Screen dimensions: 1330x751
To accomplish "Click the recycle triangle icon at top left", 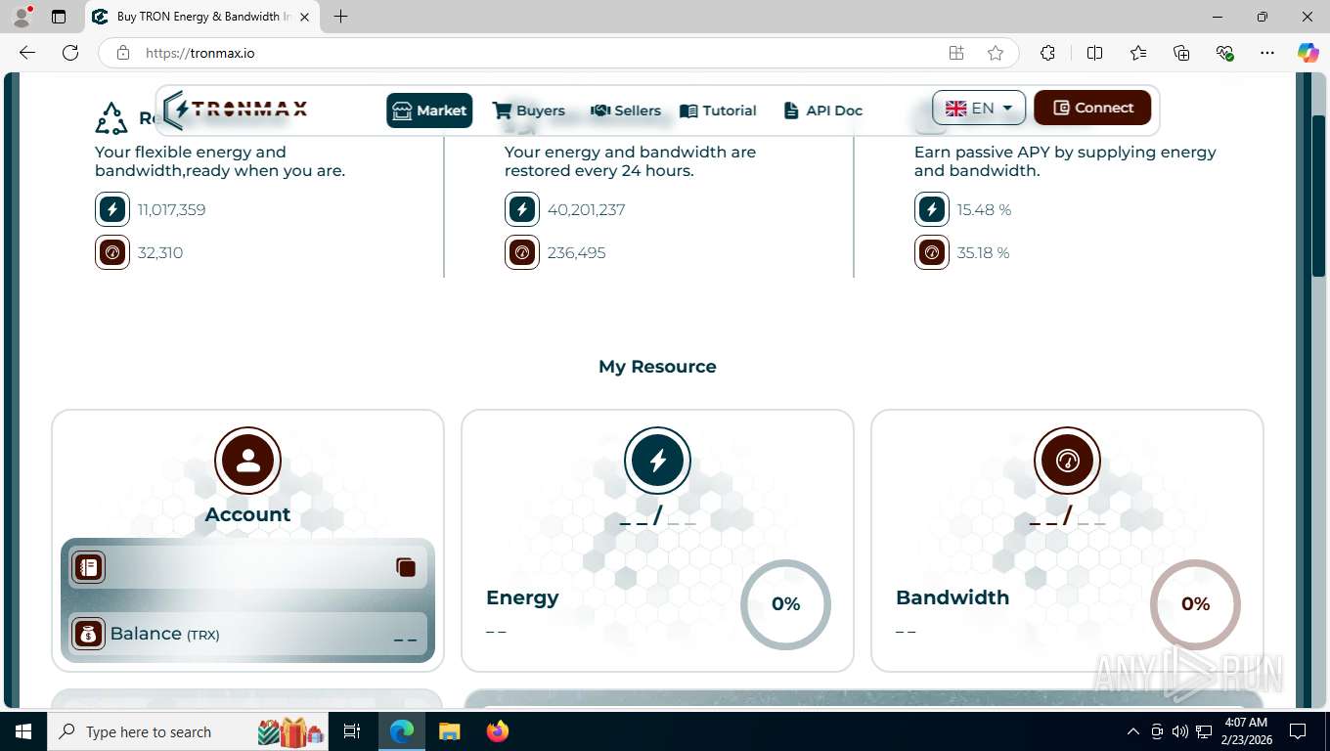I will [111, 118].
